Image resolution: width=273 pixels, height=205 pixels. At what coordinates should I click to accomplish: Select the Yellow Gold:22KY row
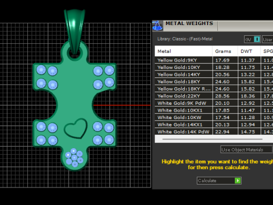tap(214, 96)
